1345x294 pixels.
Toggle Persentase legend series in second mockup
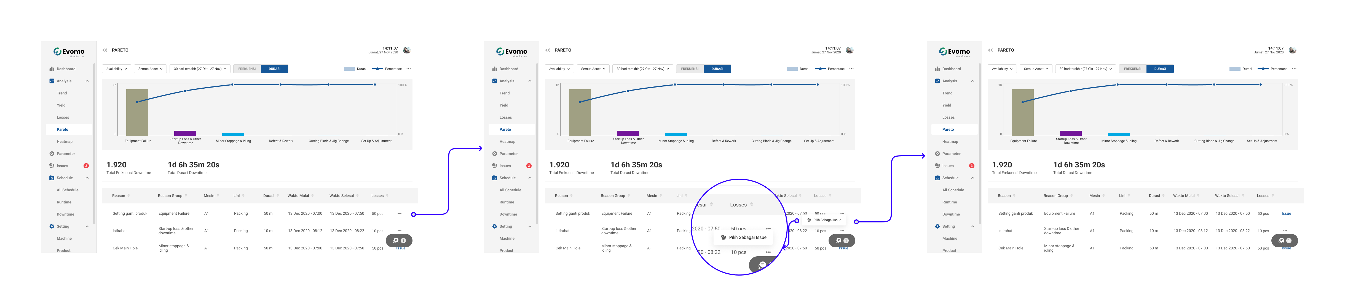click(830, 69)
